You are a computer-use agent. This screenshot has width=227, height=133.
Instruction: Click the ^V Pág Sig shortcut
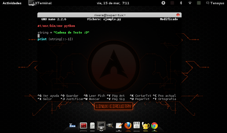pyautogui.click(x=116, y=99)
